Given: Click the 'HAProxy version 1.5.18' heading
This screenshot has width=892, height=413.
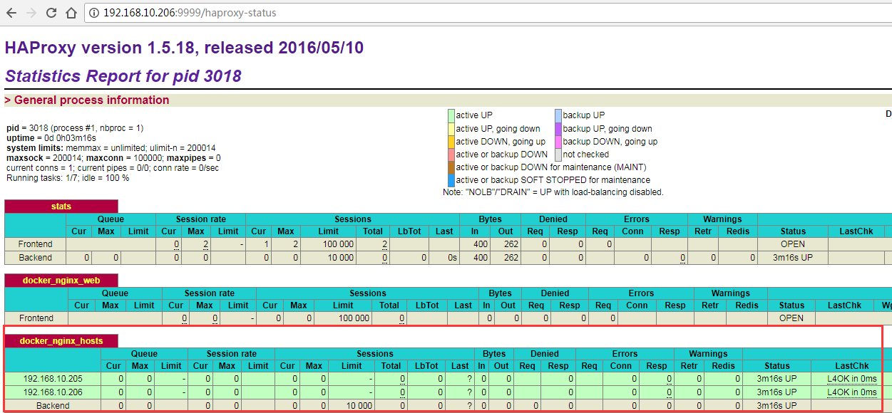Looking at the screenshot, I should (184, 48).
